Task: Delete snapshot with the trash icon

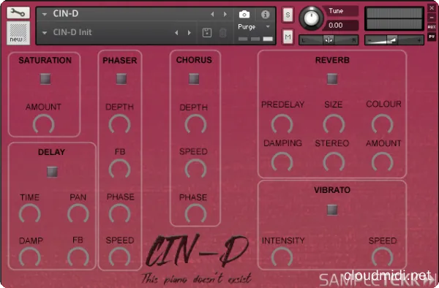Action: point(223,33)
